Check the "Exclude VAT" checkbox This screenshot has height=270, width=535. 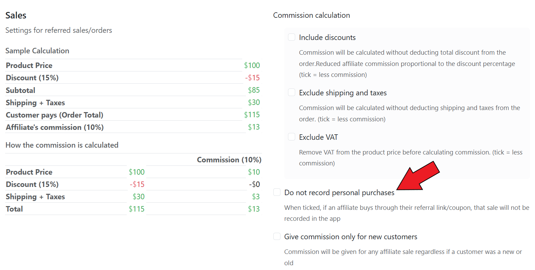tap(291, 137)
